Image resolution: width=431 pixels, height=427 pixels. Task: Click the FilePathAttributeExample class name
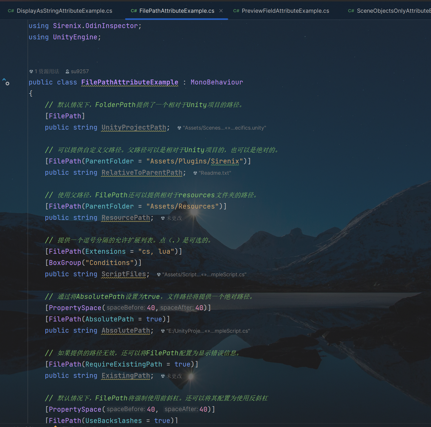click(130, 82)
